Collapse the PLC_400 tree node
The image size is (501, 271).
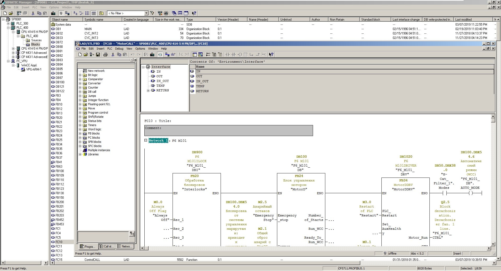[8, 28]
